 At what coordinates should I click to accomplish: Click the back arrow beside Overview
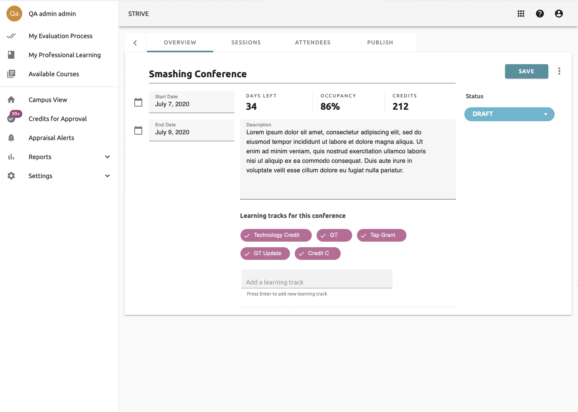[135, 43]
